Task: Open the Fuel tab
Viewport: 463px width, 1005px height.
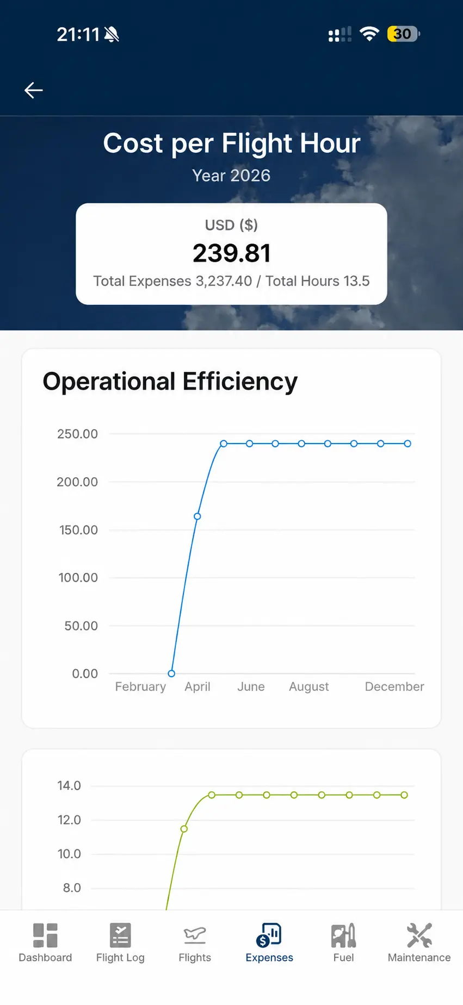Action: [344, 943]
